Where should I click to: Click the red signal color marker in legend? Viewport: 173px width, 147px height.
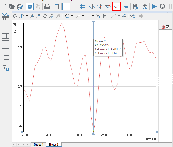click(163, 27)
